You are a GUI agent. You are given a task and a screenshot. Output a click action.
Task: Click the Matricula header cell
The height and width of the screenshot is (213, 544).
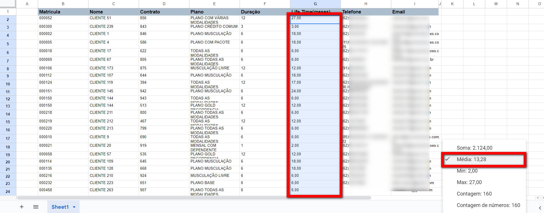coord(63,12)
